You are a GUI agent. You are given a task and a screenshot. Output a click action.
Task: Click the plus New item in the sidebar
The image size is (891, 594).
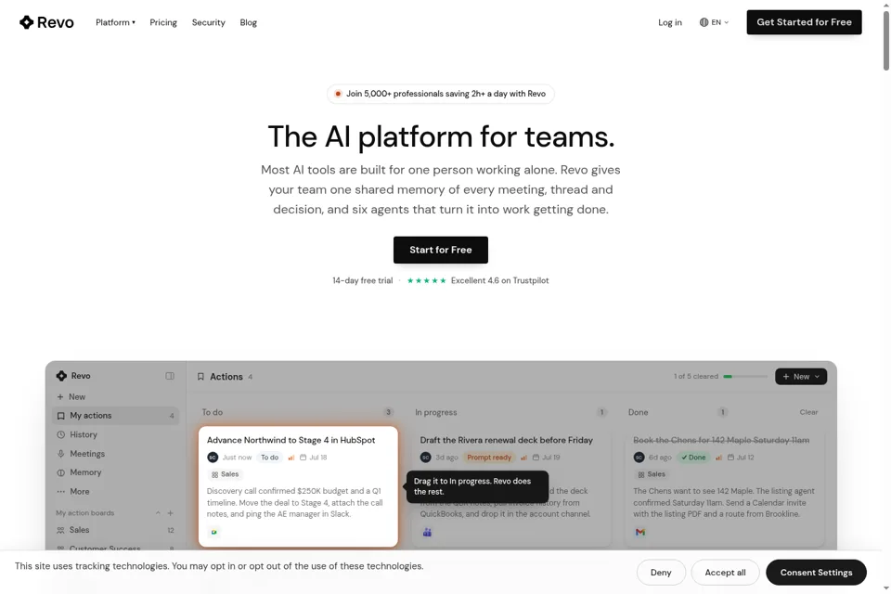tap(71, 396)
